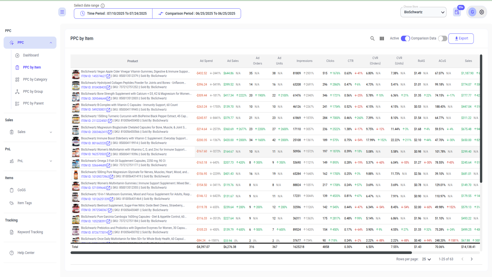Change Rows per page from 25

tap(427, 259)
